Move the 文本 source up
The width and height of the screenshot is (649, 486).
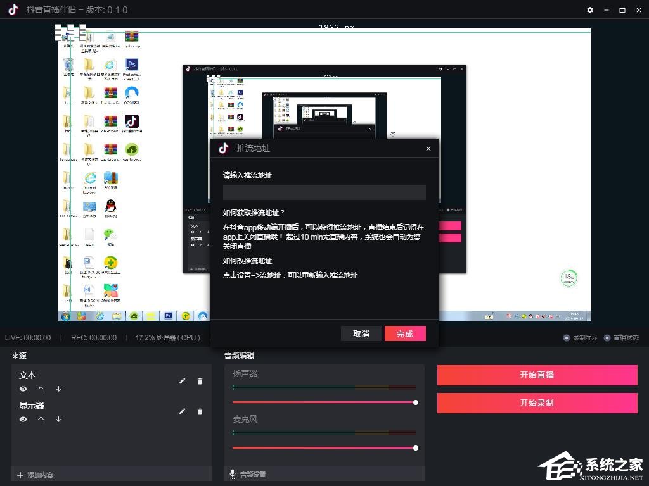click(41, 389)
